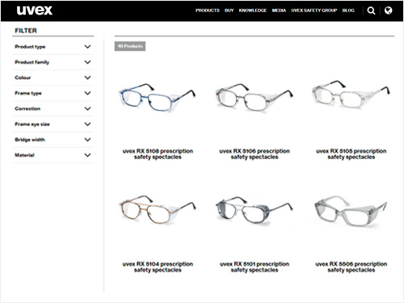
Task: Go to the uvex logo home
Action: 35,11
